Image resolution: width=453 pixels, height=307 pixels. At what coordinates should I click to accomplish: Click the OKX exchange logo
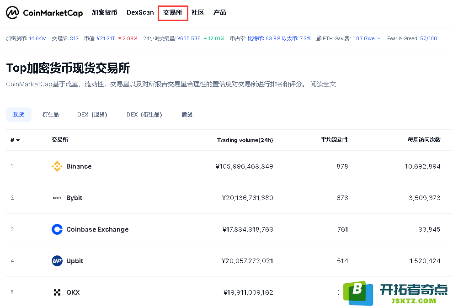pos(57,292)
